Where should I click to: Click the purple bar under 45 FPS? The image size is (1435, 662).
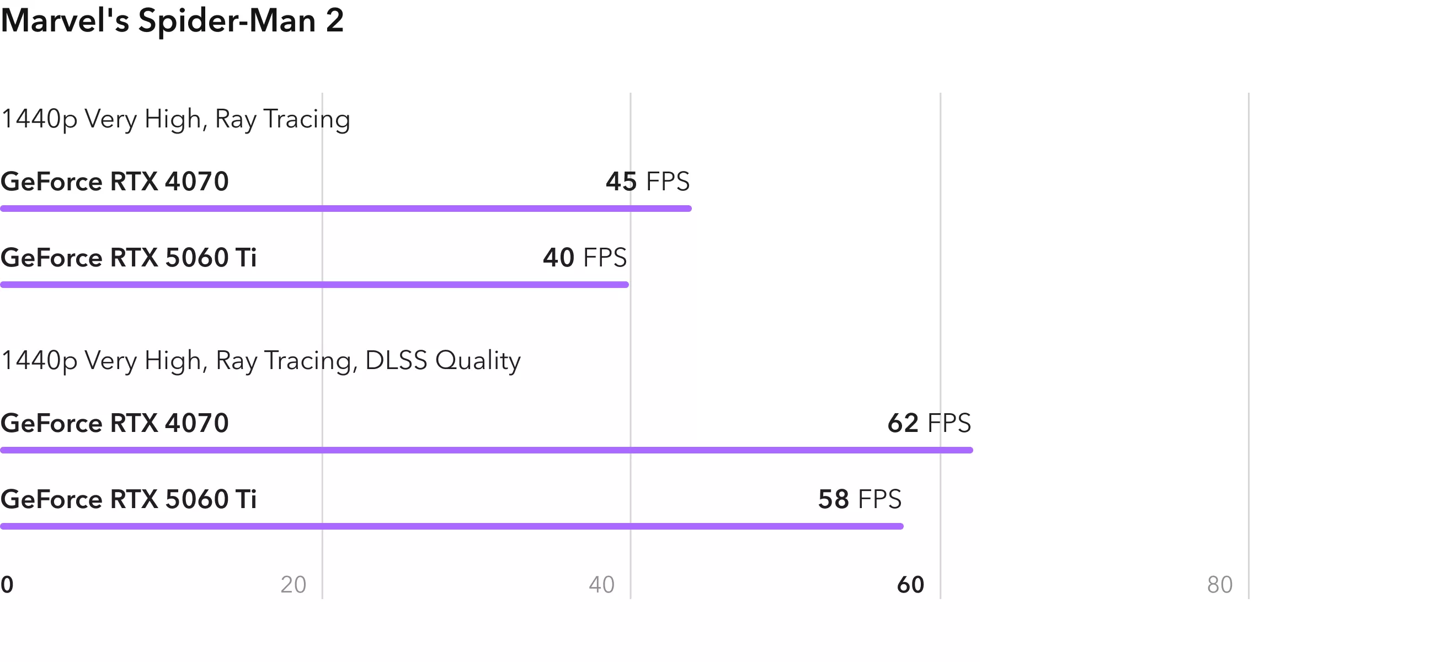346,209
